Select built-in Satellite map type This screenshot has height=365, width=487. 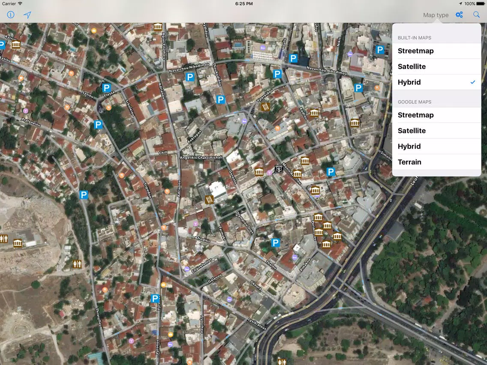click(437, 66)
